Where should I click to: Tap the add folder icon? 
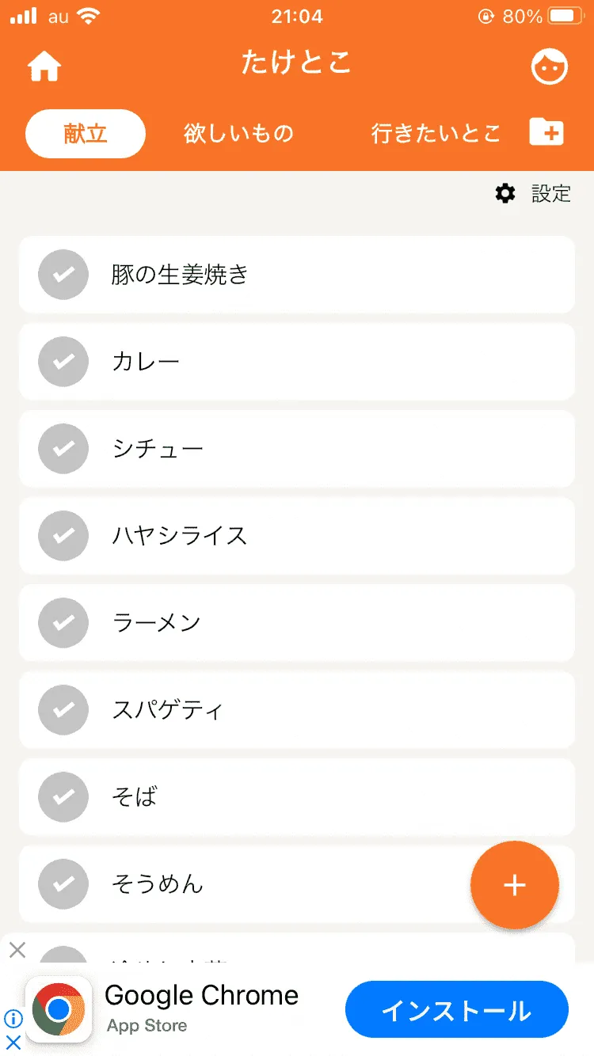coord(546,132)
